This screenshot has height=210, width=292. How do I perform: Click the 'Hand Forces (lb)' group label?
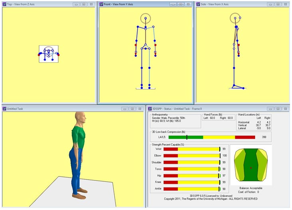[x=213, y=115]
